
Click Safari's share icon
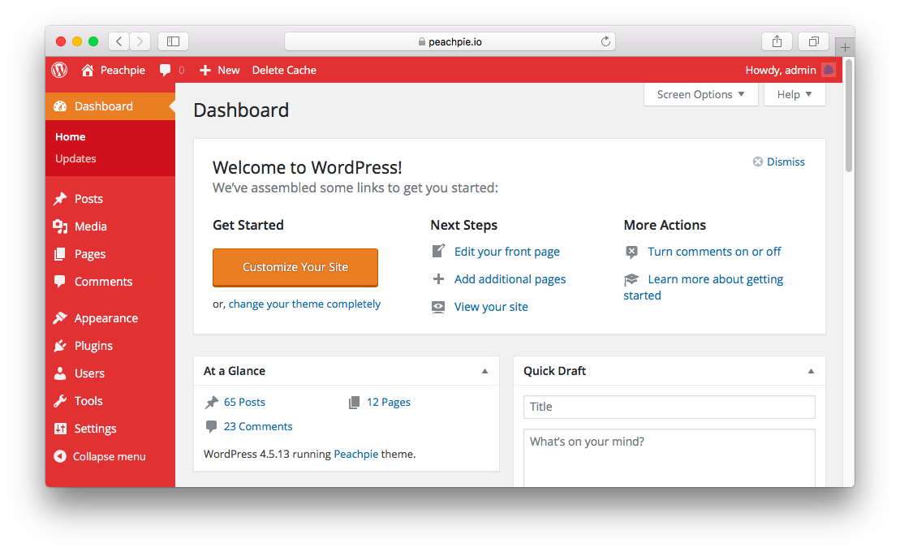click(x=777, y=41)
